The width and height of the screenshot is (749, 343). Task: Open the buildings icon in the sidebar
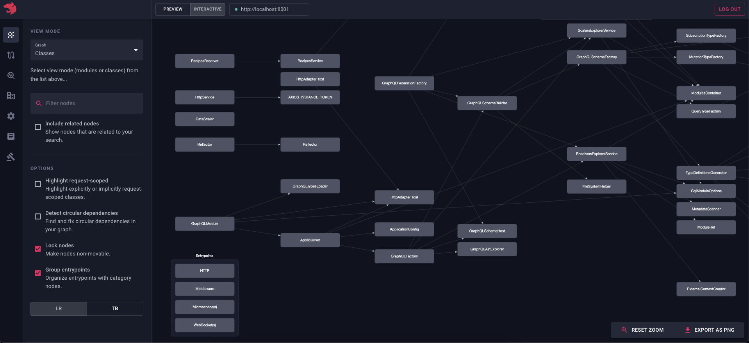click(11, 96)
